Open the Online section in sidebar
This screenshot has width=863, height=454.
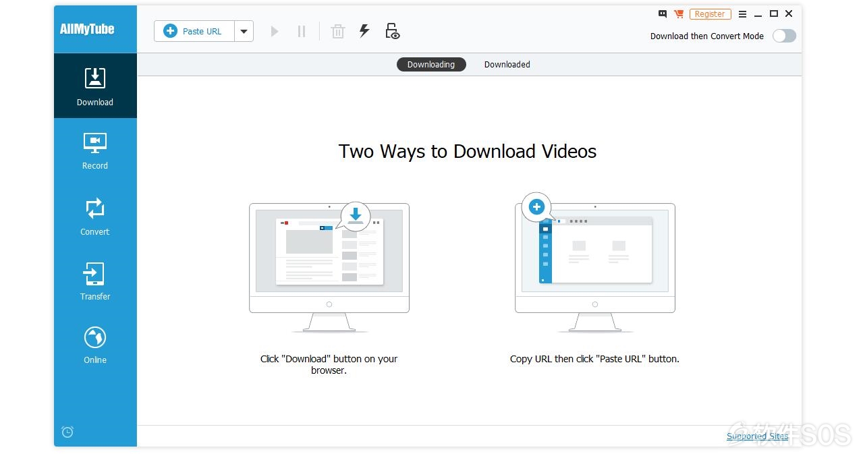click(x=95, y=345)
